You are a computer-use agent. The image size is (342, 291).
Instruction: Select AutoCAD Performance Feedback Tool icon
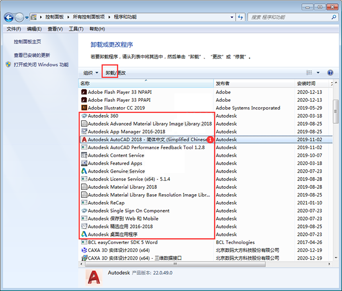(84, 147)
